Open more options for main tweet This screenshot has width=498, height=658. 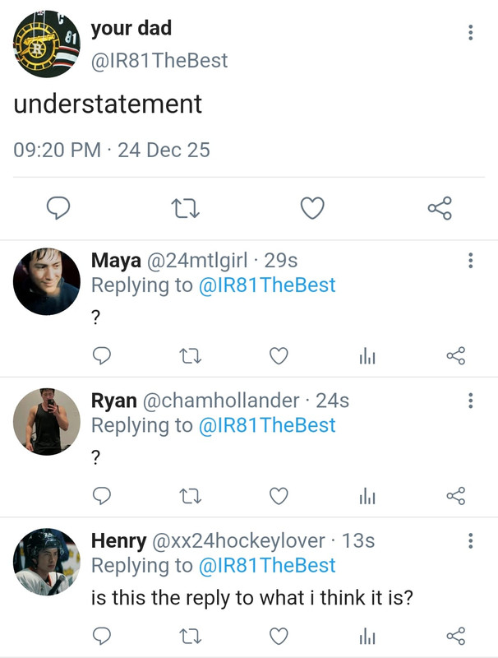click(470, 32)
